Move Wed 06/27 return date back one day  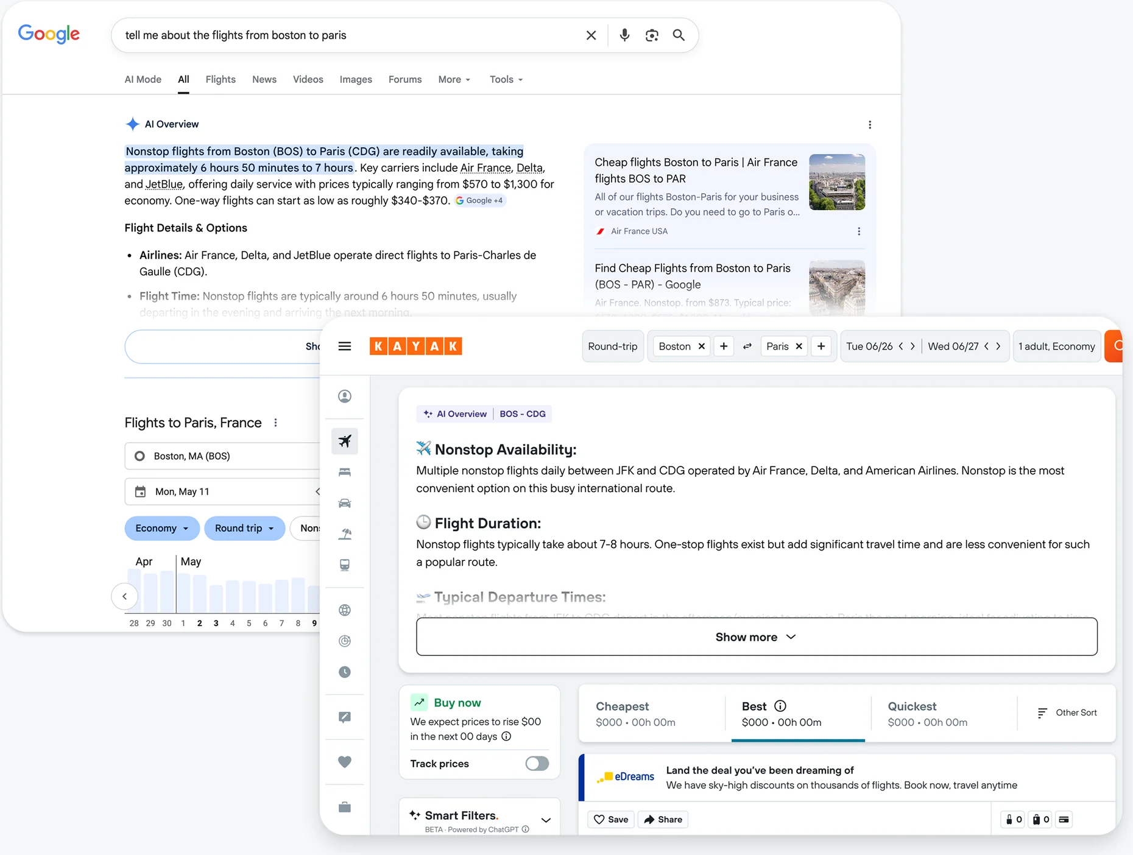click(987, 347)
